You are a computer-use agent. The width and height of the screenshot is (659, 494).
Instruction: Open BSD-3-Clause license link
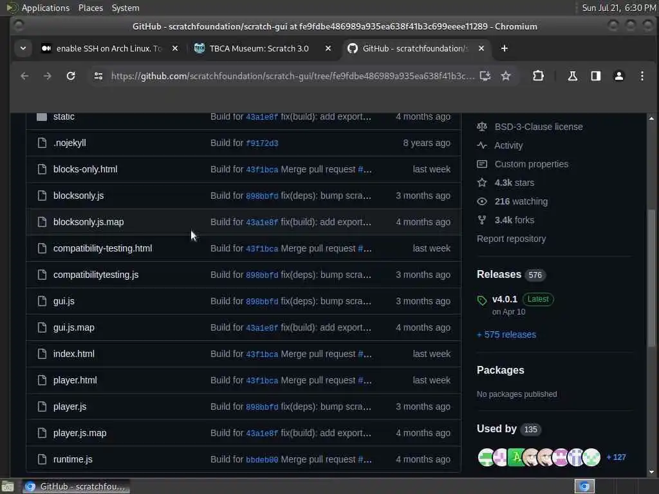539,127
